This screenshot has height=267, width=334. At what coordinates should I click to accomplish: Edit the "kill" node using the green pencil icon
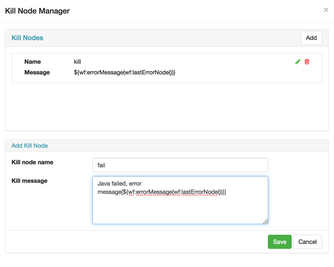(x=298, y=62)
